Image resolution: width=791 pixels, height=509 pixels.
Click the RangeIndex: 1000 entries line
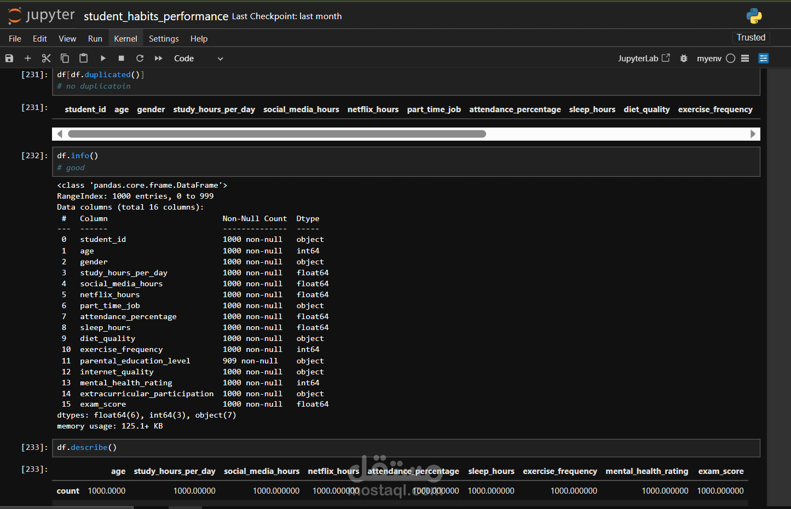(135, 196)
